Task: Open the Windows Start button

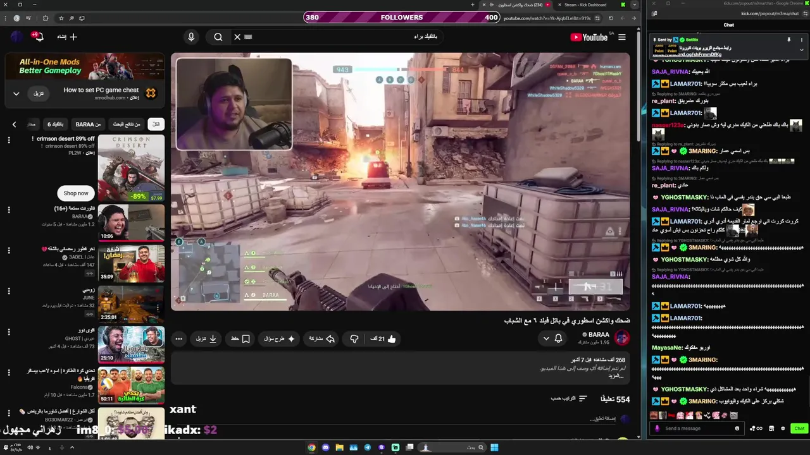Action: (494, 447)
